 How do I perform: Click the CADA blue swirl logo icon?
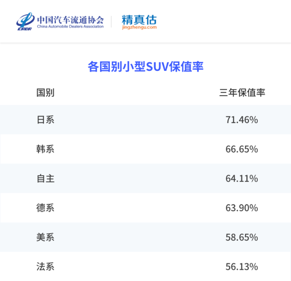click(x=25, y=21)
